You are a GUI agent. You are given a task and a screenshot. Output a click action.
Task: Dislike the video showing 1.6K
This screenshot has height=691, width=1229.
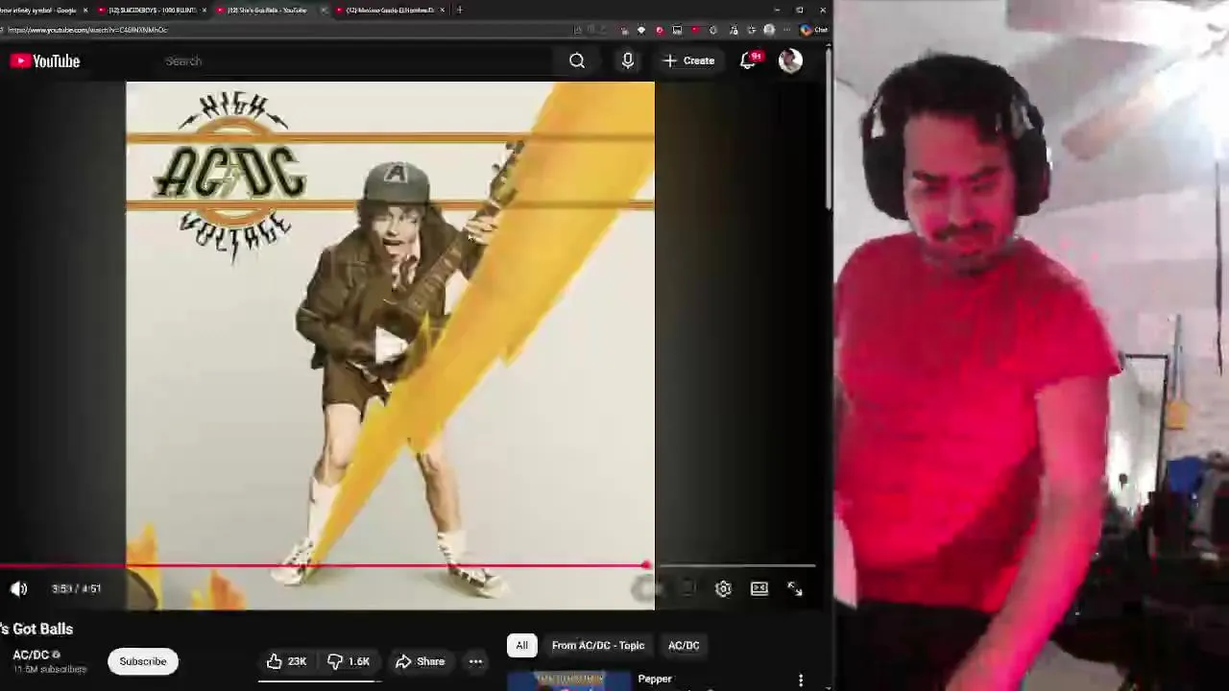click(349, 661)
